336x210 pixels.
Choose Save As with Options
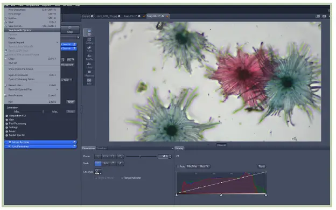[32, 30]
